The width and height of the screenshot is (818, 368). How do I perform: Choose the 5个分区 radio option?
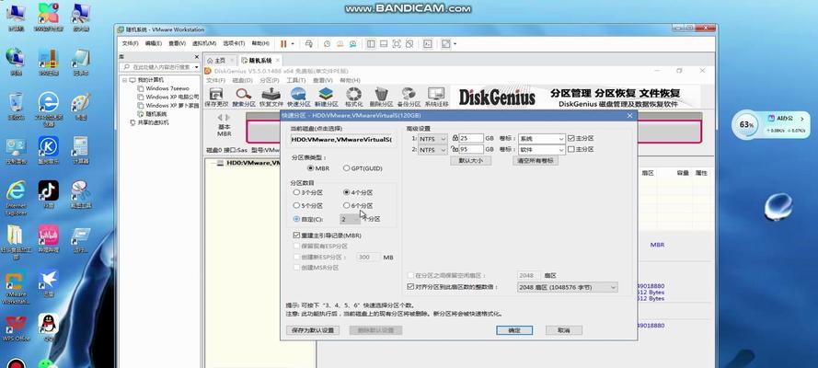click(x=308, y=206)
